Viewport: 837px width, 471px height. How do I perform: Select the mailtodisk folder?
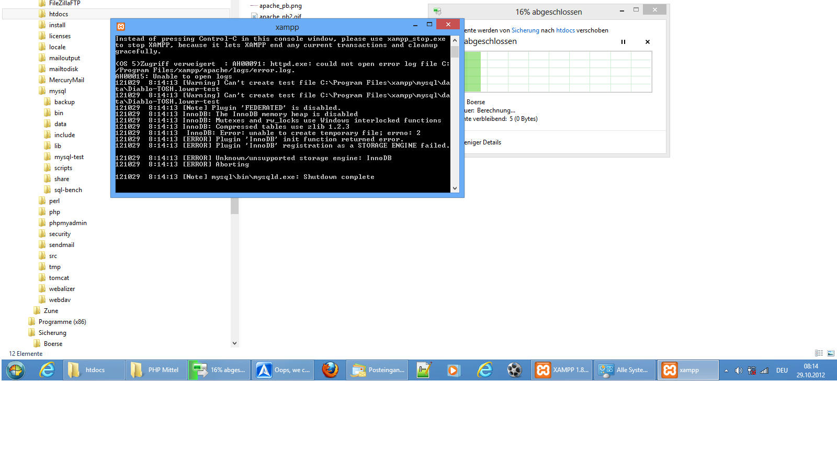tap(63, 69)
